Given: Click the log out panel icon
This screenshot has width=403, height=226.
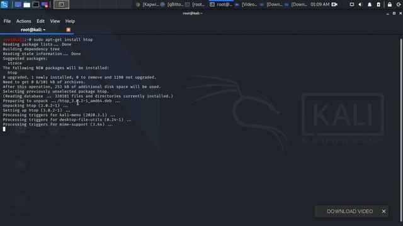Looking at the screenshot, I should pos(399,4).
